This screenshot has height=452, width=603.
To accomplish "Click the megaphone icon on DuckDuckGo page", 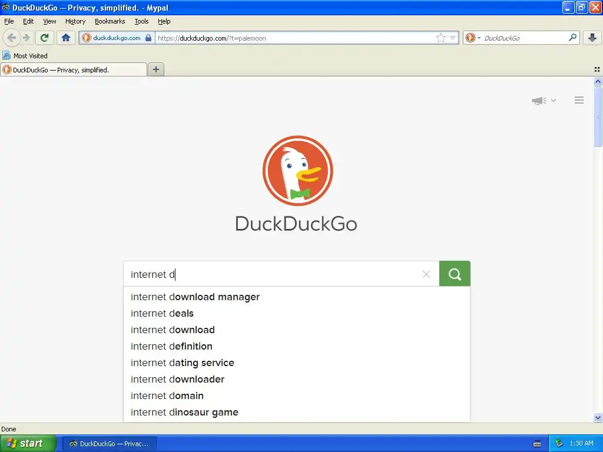I will [539, 101].
